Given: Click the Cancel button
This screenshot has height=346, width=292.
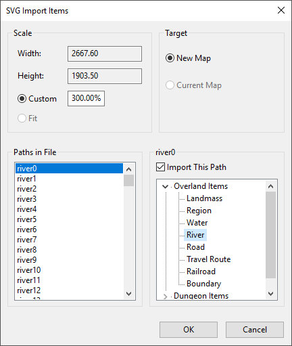Looking at the screenshot, I should (x=255, y=330).
